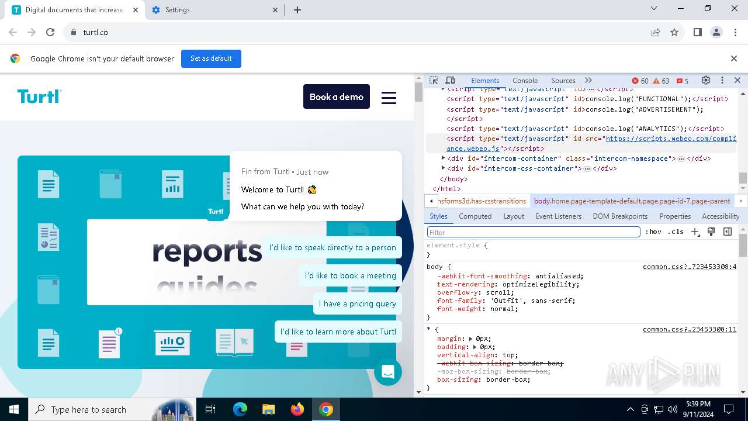Add a new style rule
The image size is (748, 421).
tap(695, 232)
